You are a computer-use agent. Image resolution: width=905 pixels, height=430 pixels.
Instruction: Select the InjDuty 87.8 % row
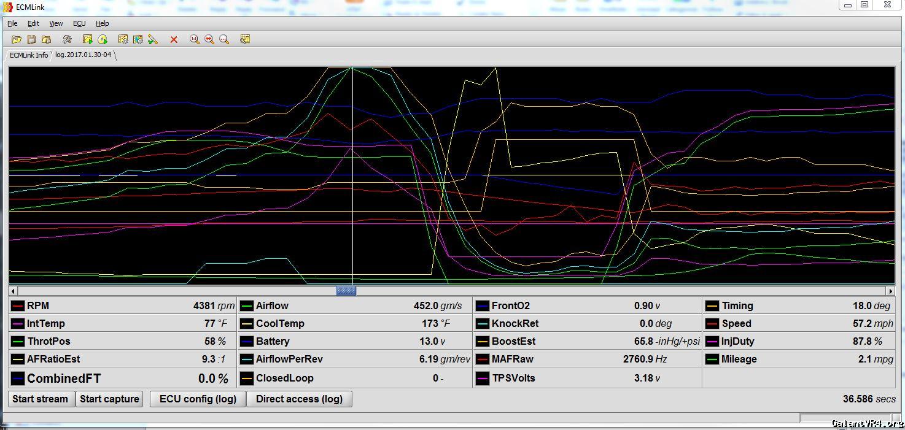point(799,341)
